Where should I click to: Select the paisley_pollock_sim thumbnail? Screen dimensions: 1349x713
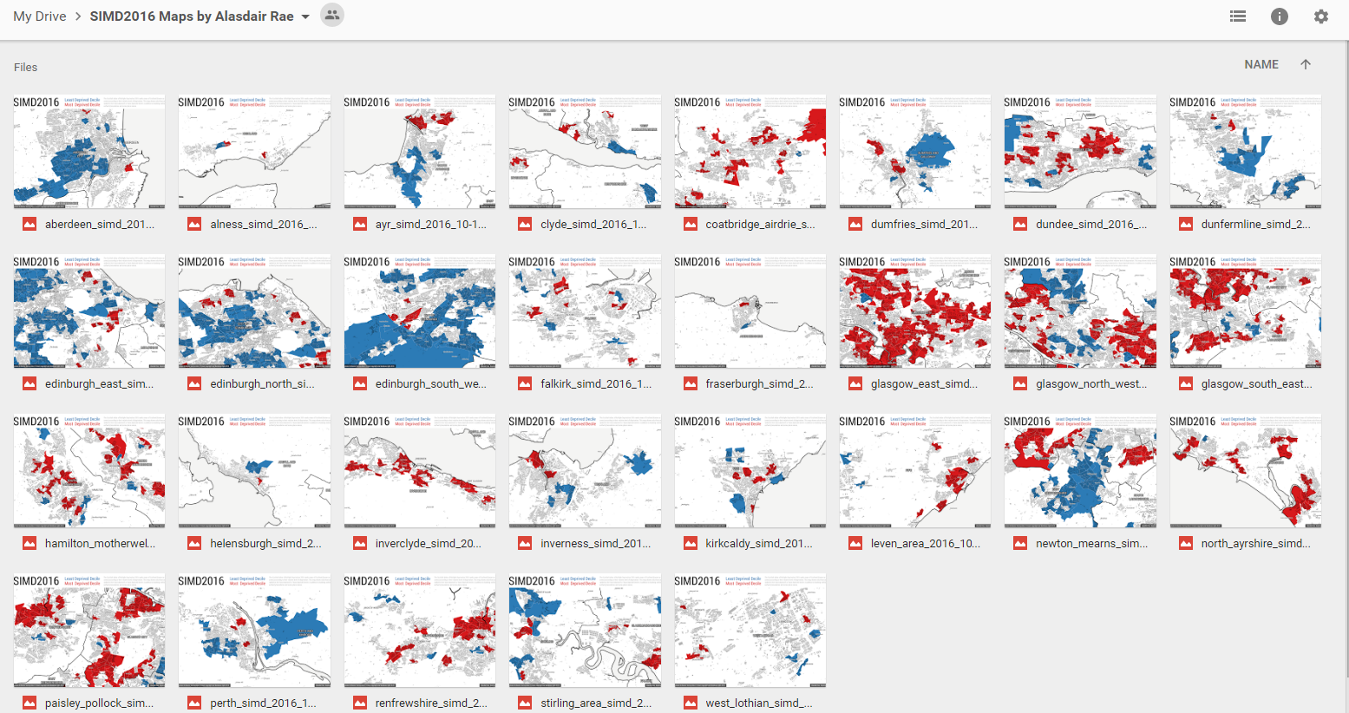tap(88, 630)
